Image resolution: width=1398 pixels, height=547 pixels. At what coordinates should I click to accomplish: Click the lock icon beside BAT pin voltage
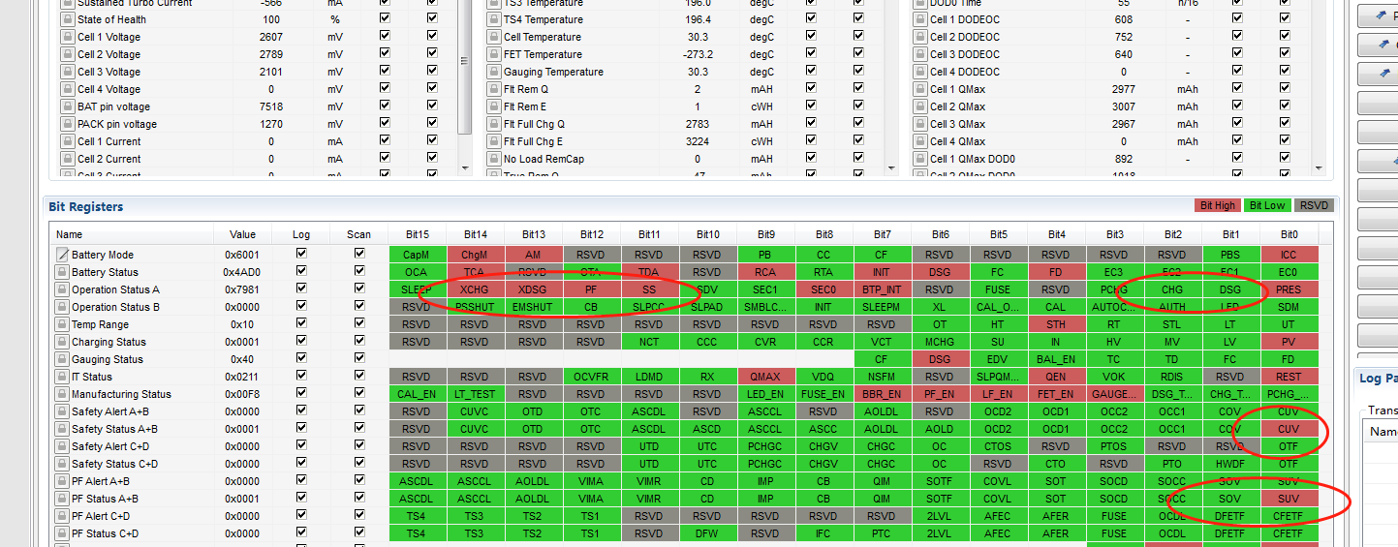[x=67, y=106]
